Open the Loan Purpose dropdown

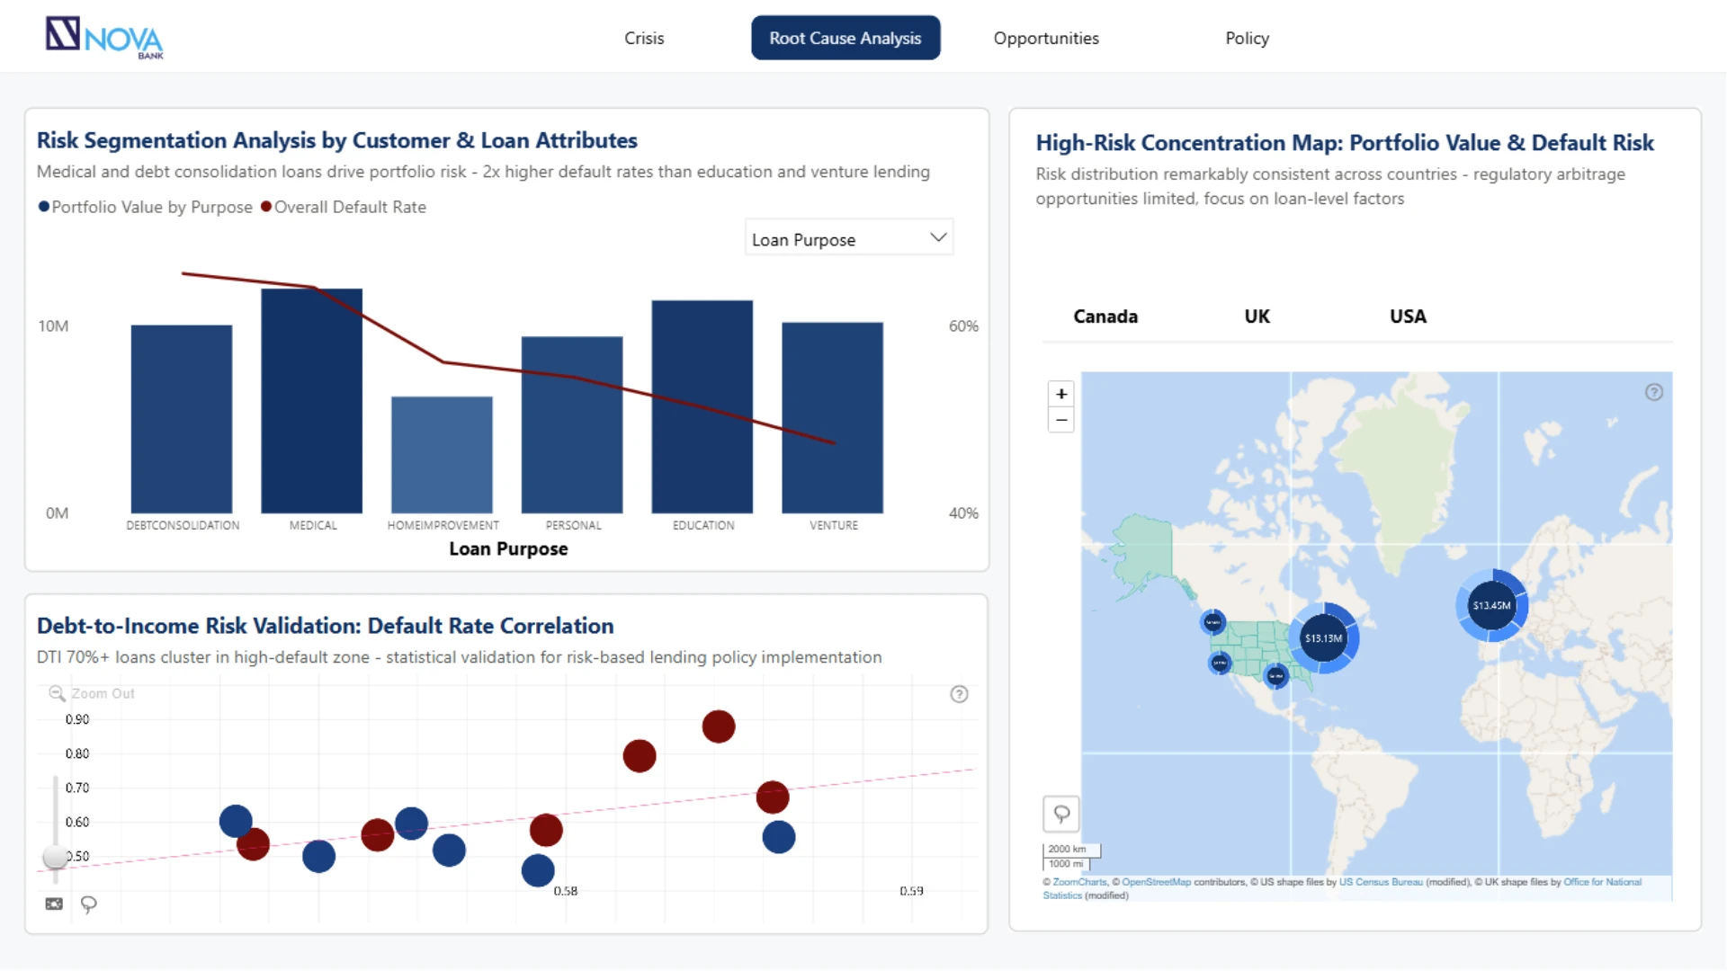pyautogui.click(x=849, y=238)
